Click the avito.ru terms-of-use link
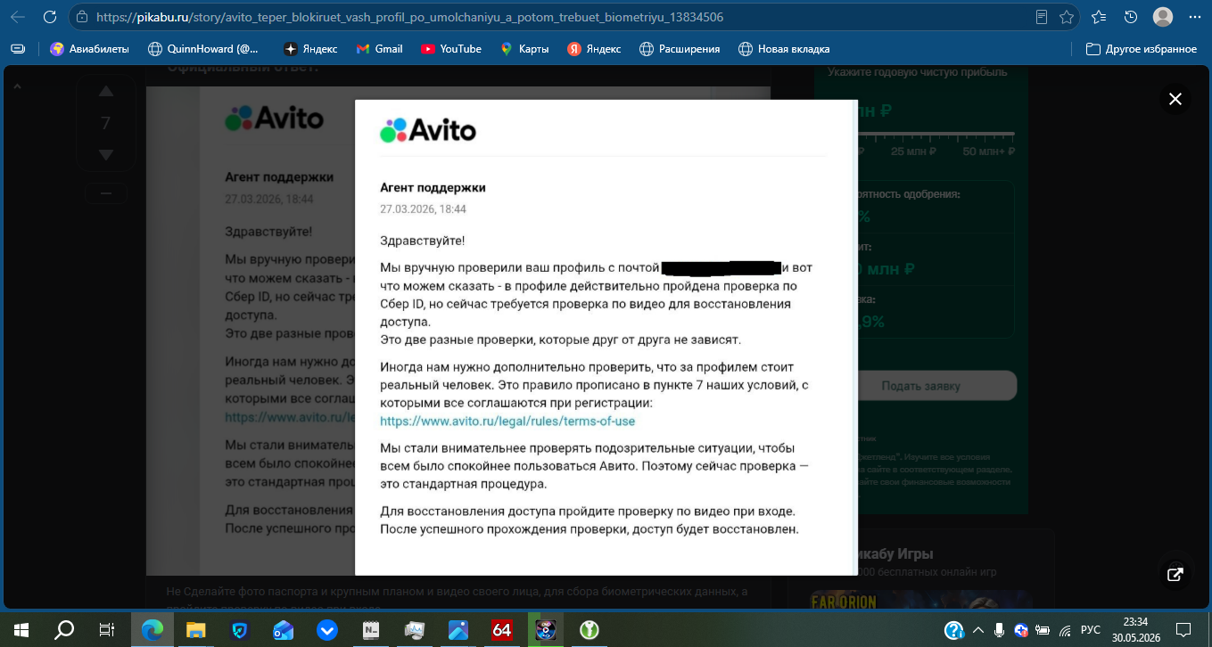Screen dimensions: 1212x647 pos(507,421)
